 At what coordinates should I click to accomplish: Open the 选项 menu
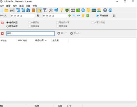21,6
